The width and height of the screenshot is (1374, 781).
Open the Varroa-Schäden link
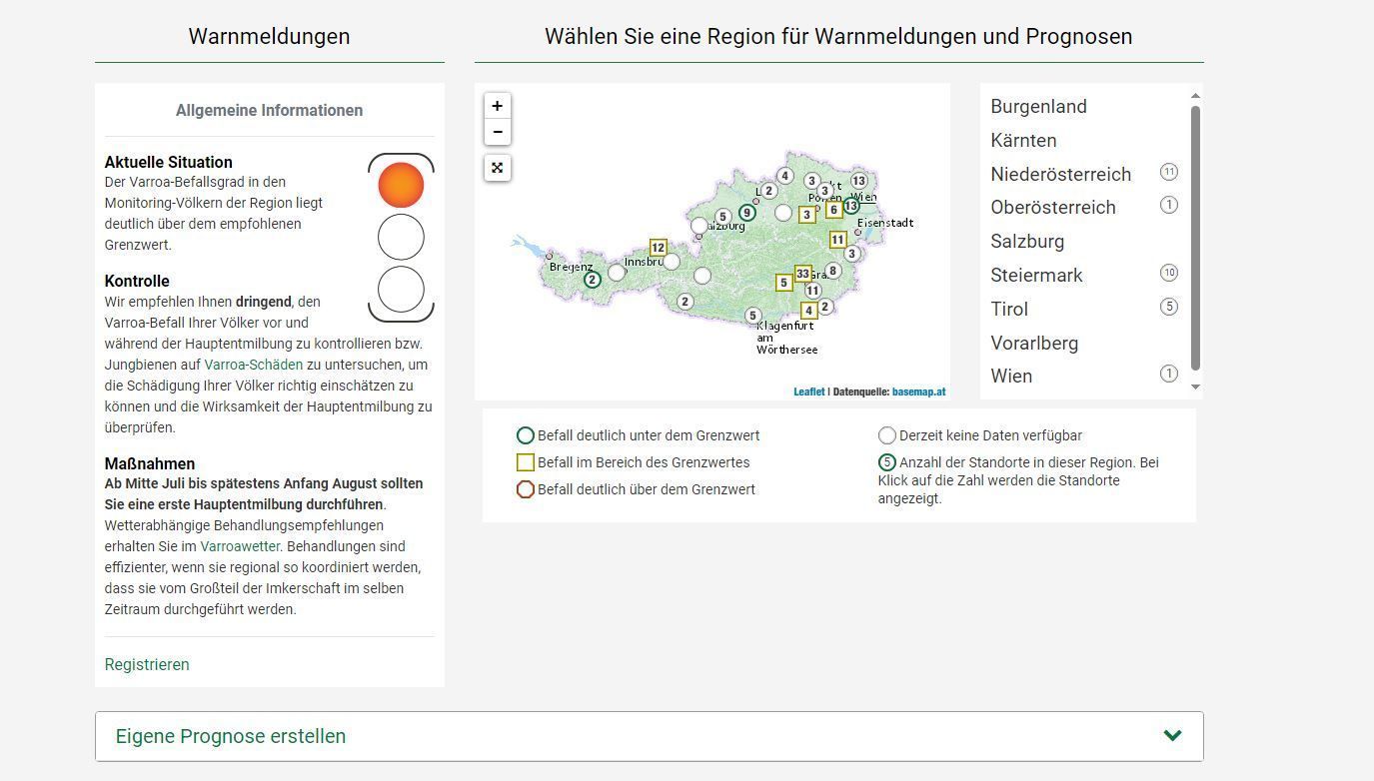253,365
